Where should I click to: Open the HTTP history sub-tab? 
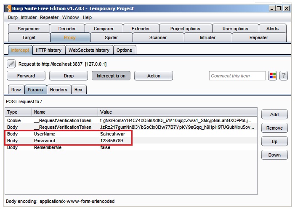(48, 50)
